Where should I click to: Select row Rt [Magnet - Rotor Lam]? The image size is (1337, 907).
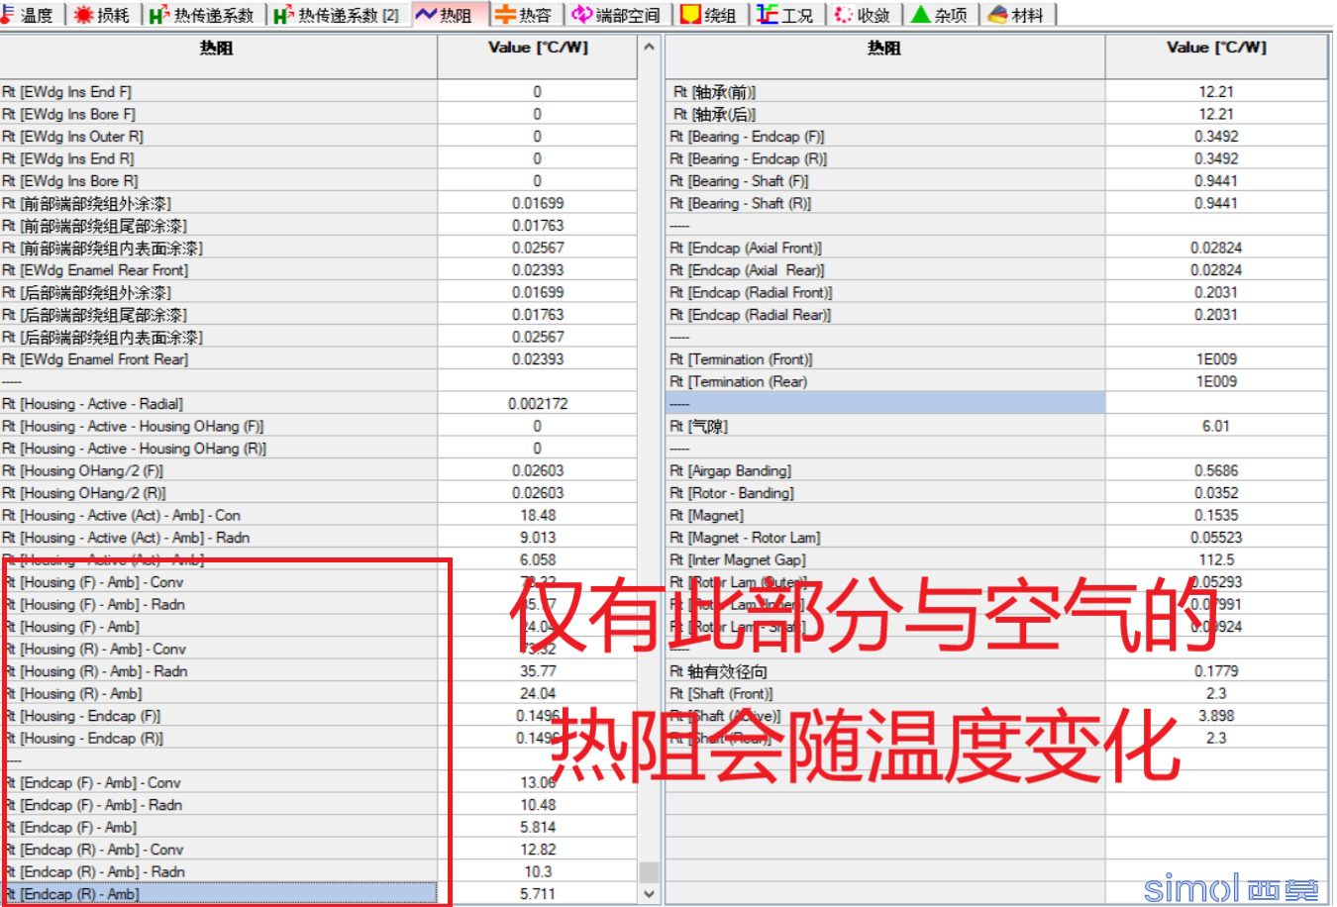pos(884,538)
